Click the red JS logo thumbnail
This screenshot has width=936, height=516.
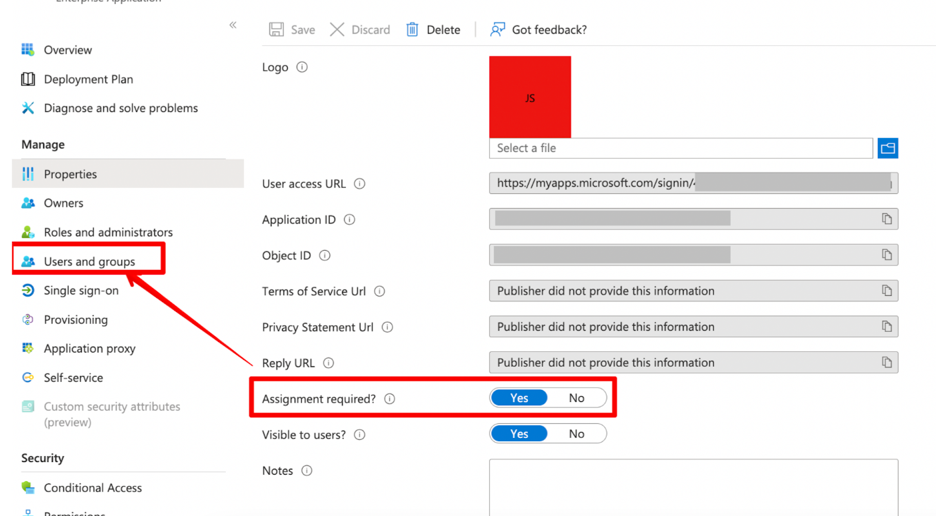coord(530,97)
